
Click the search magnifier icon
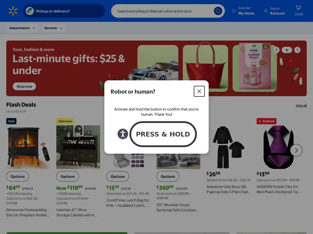(x=218, y=11)
